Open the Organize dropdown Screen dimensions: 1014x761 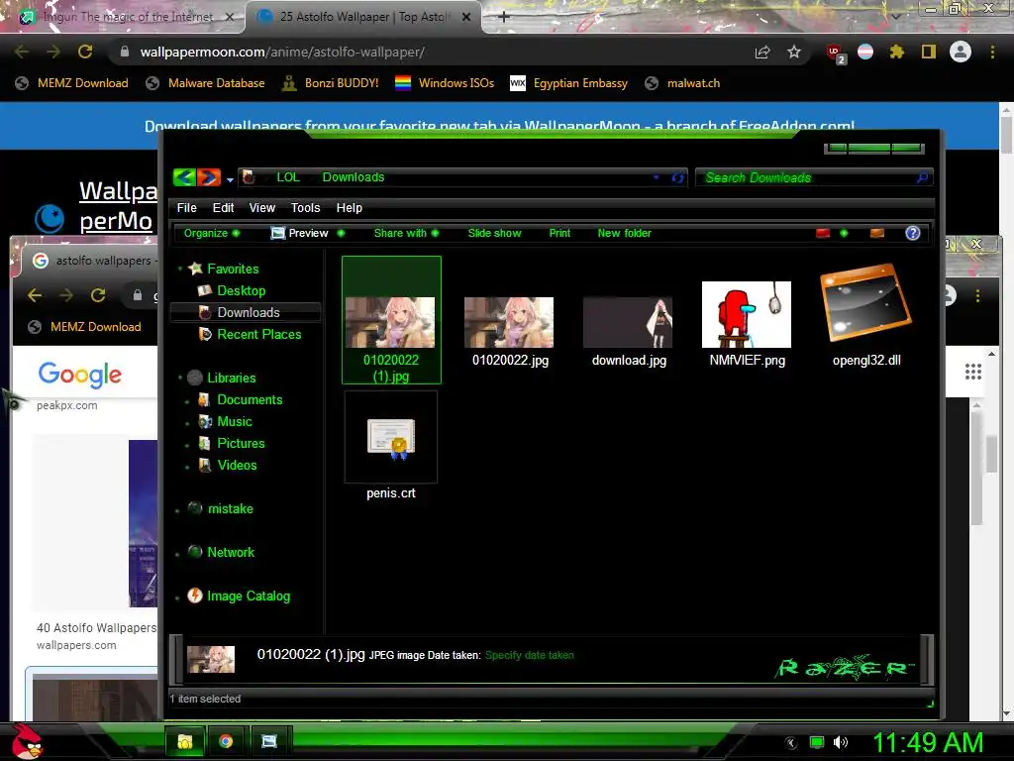212,233
